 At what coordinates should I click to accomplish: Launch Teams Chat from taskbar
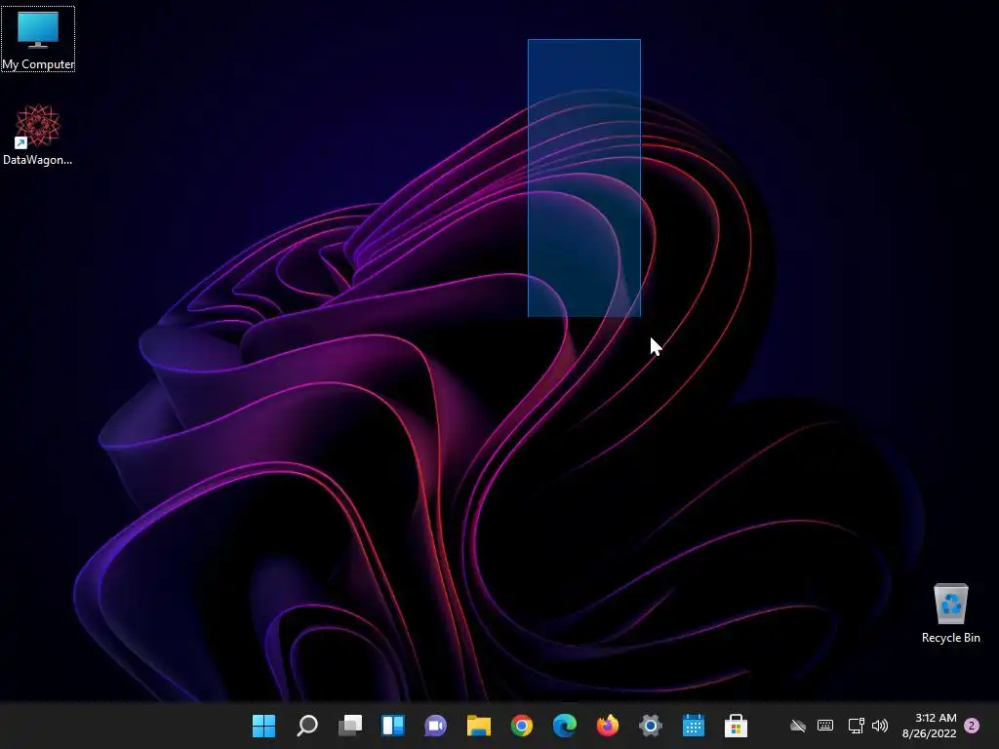click(x=436, y=726)
